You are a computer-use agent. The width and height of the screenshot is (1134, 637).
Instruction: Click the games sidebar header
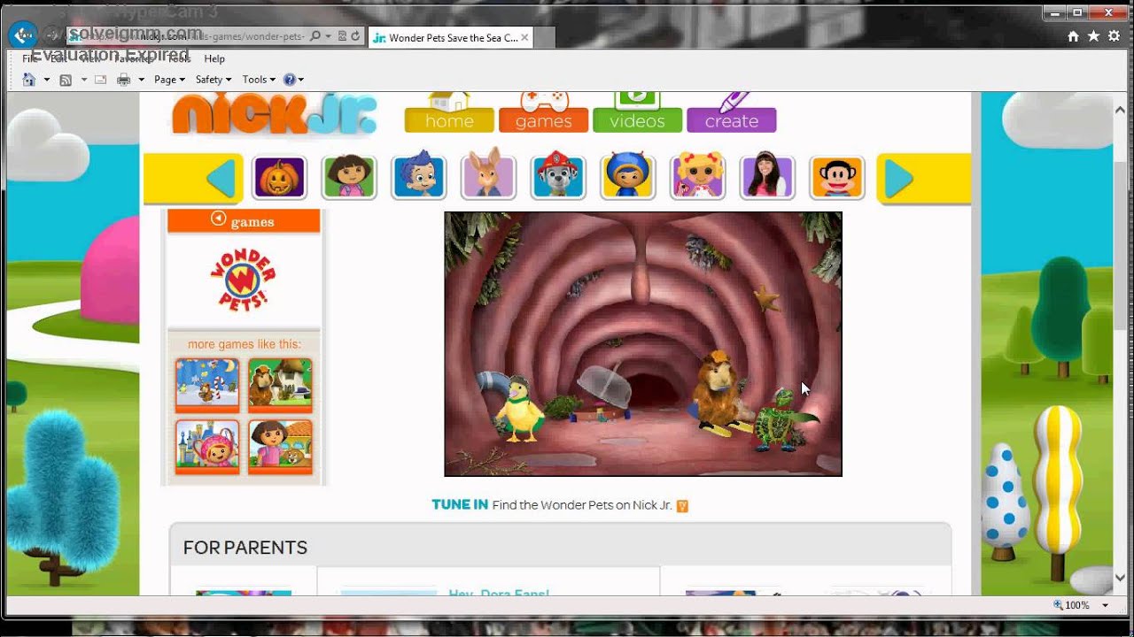244,221
